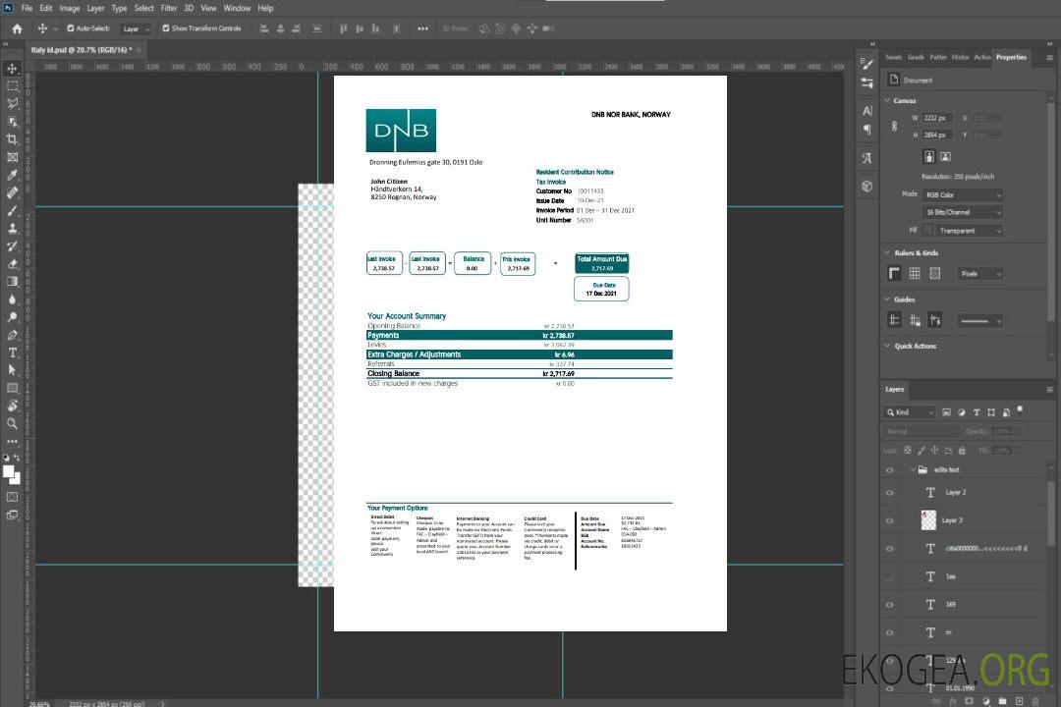The width and height of the screenshot is (1061, 707).
Task: Open the Properties panel menu
Action: tap(1049, 58)
